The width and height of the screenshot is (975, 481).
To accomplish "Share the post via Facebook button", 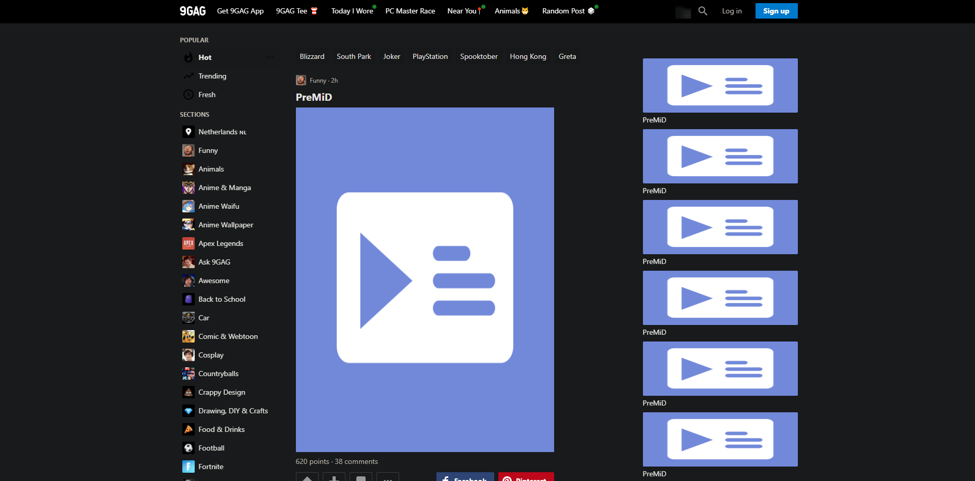I will (x=465, y=477).
